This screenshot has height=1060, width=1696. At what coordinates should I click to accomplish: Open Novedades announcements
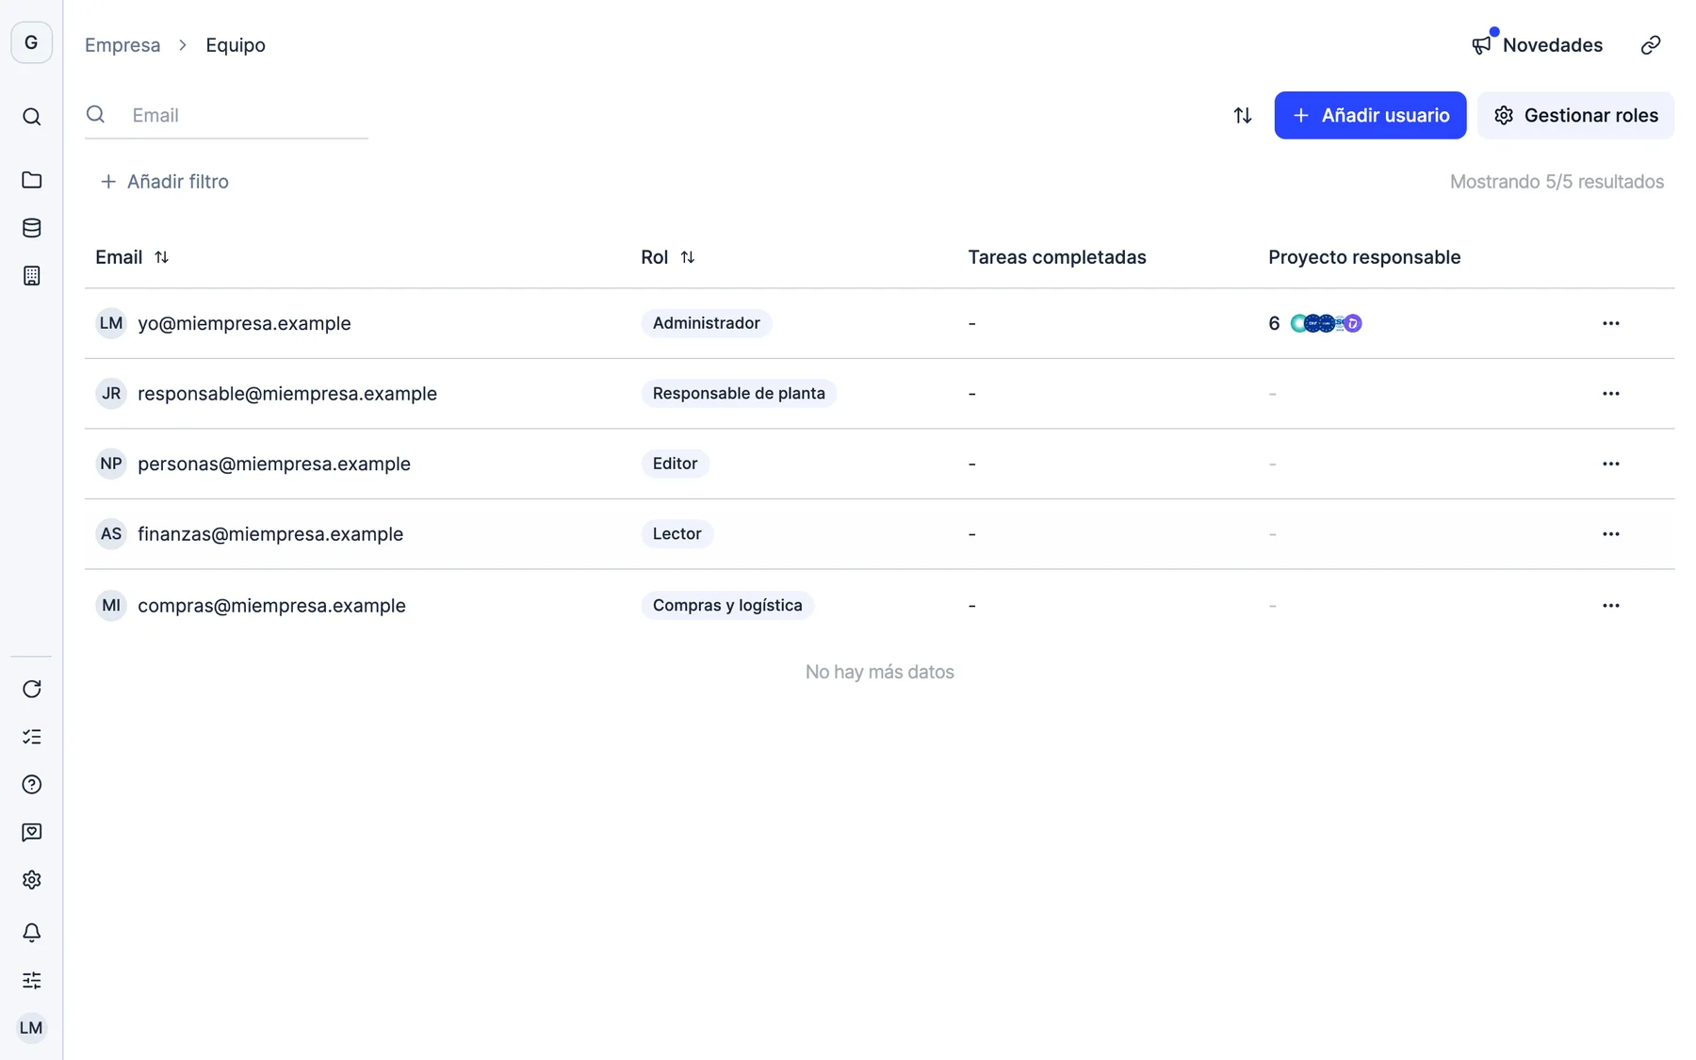pos(1537,45)
